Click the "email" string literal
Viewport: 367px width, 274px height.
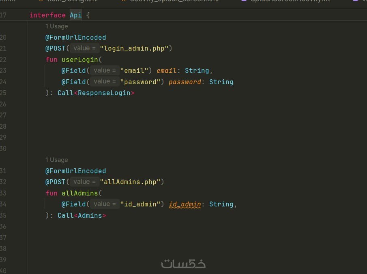134,70
